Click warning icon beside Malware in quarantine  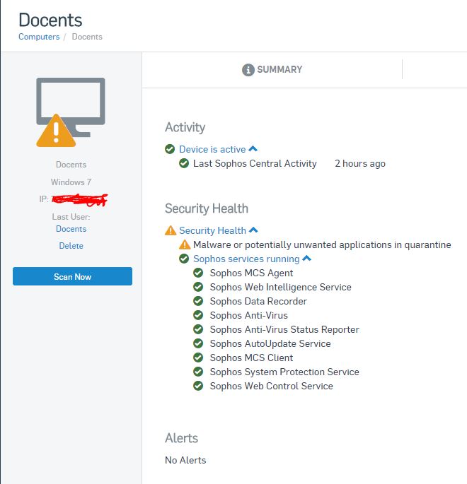185,244
